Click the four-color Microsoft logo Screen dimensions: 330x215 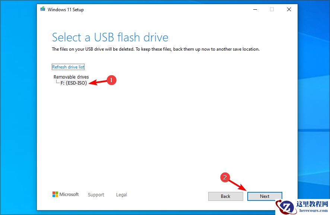(x=55, y=195)
